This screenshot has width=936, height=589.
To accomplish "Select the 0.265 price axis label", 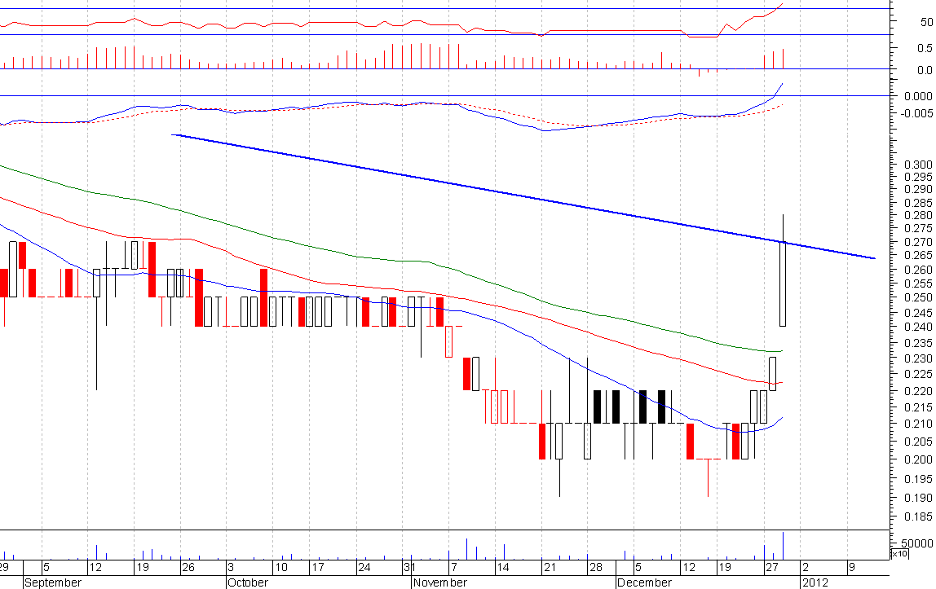I will pos(919,255).
